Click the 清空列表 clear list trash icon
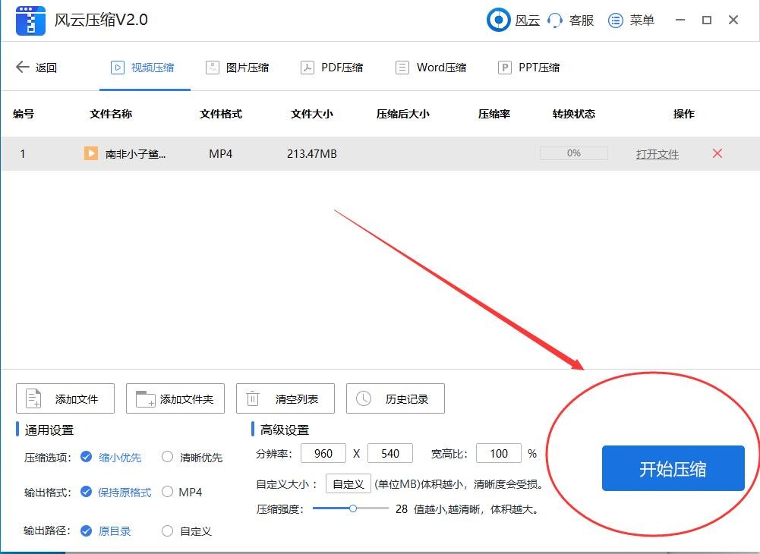Viewport: 760px width, 554px height. [x=254, y=398]
